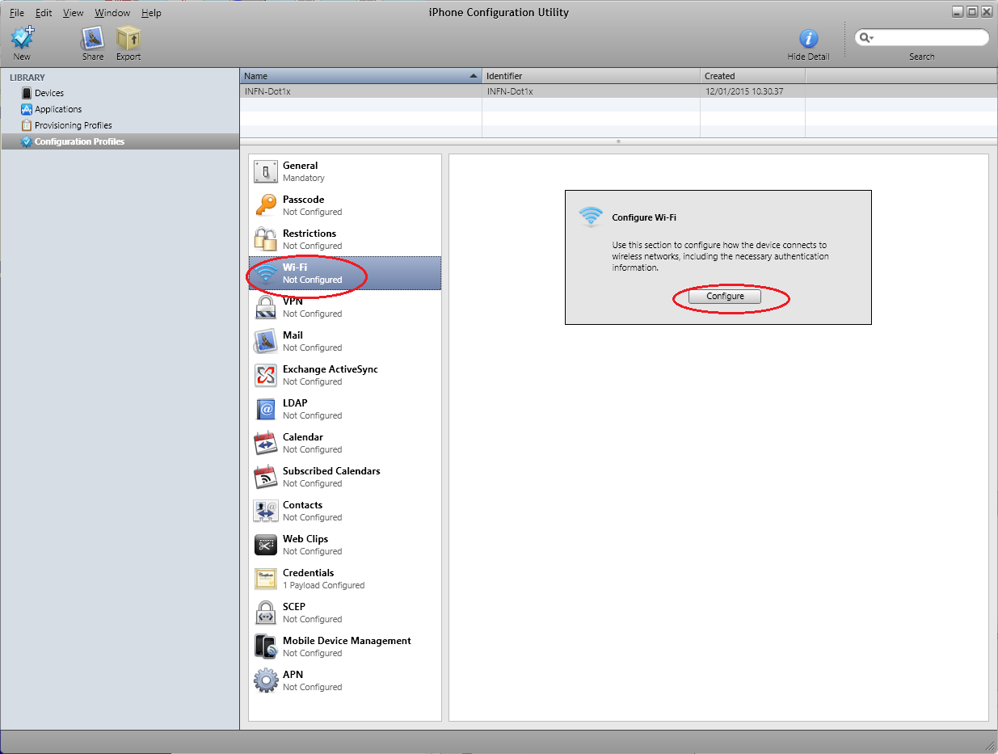The image size is (998, 754).
Task: Open the Passcode payload key icon
Action: point(266,205)
